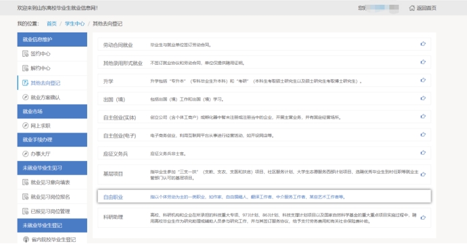Open 就业方案确认 menu item

click(x=45, y=97)
